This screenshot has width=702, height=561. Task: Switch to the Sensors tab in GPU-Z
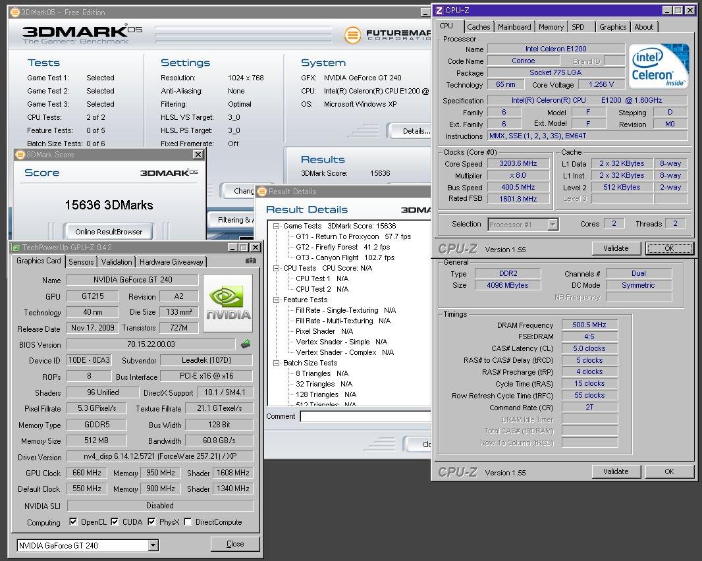(x=81, y=262)
